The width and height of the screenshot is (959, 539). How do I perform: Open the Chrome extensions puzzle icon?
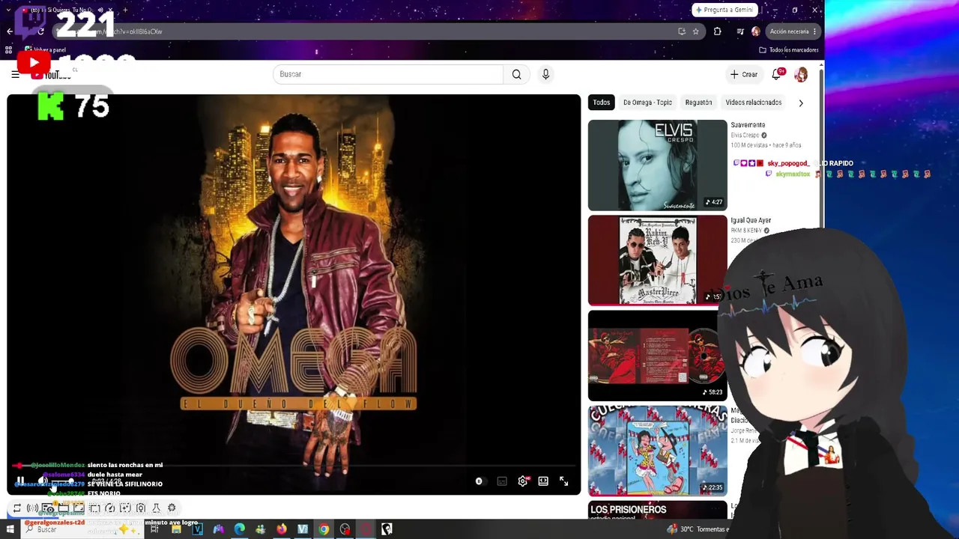click(717, 31)
